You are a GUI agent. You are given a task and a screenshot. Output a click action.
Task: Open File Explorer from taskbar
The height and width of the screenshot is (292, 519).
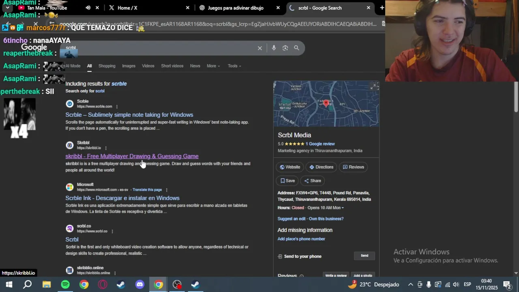(x=47, y=284)
